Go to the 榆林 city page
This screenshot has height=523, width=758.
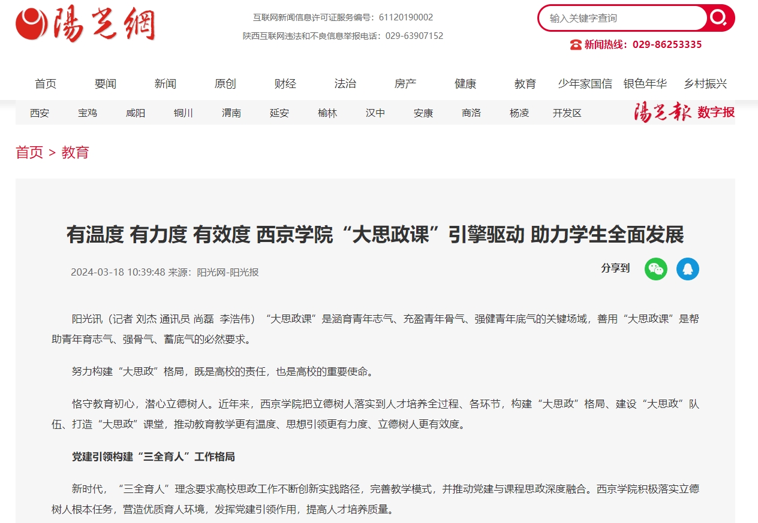[x=327, y=113]
